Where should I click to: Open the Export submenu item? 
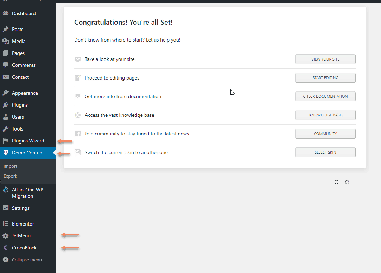[10, 176]
